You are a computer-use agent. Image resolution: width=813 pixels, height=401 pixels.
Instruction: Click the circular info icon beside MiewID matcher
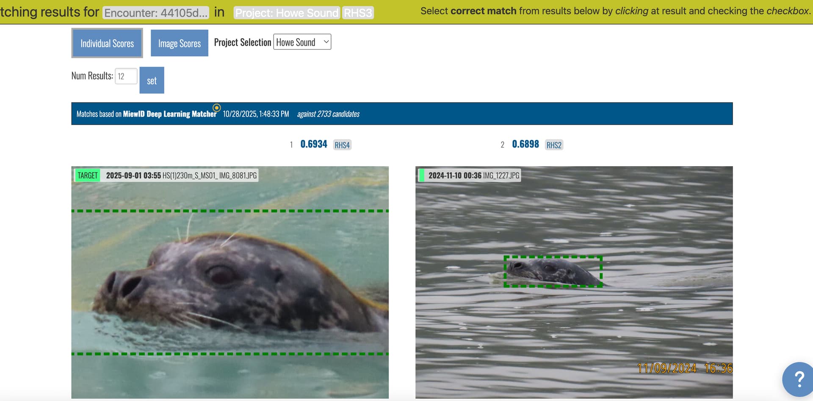[216, 108]
